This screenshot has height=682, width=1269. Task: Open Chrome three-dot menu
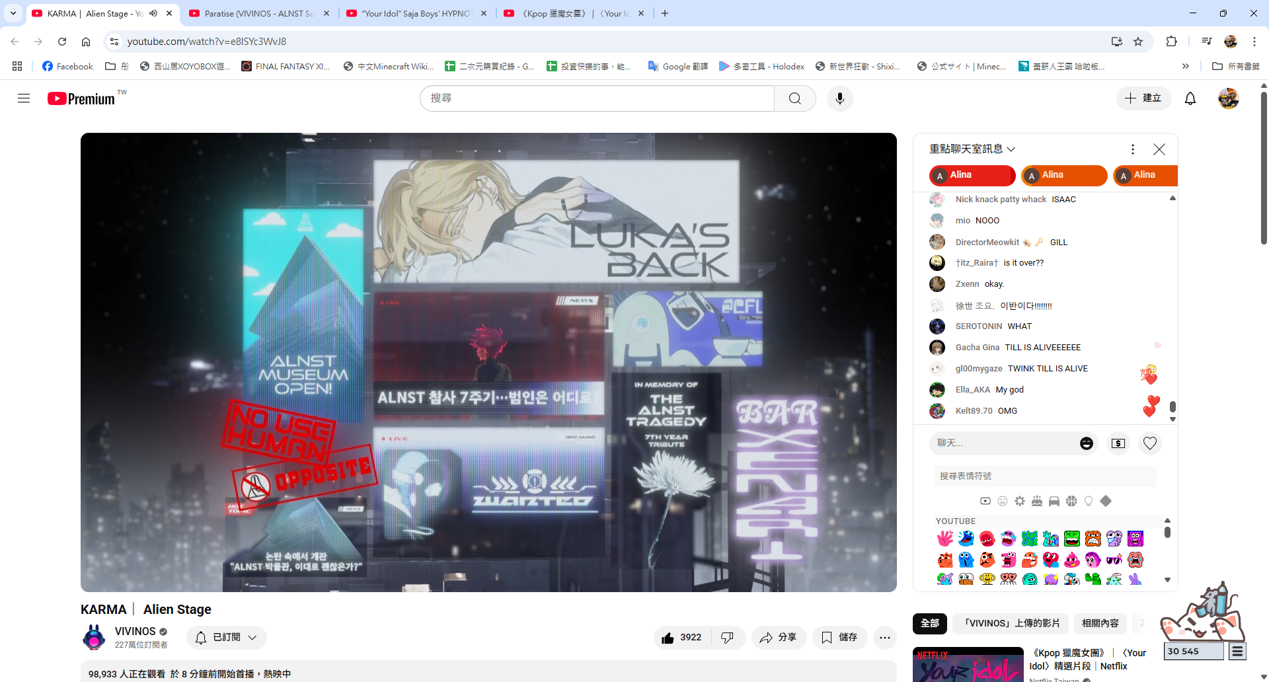pyautogui.click(x=1254, y=42)
